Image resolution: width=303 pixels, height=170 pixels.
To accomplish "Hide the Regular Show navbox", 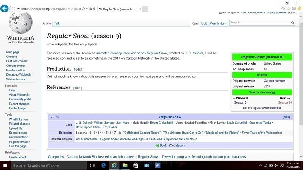I will 286,117.
